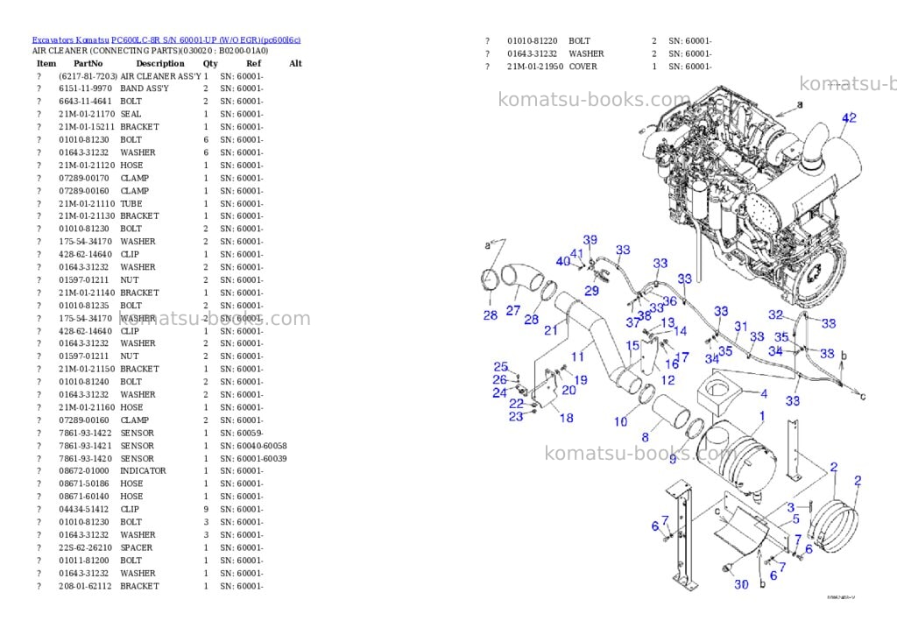This screenshot has width=897, height=635.
Task: Click the Ref column header
Action: pyautogui.click(x=253, y=63)
